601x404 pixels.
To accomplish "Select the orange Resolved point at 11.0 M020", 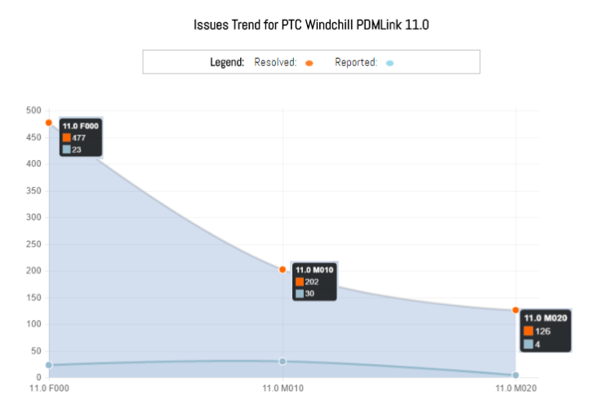I will (x=515, y=310).
